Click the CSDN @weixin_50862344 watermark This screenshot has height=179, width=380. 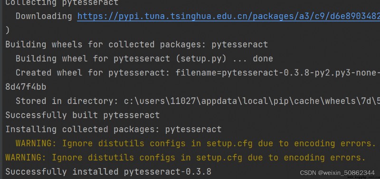(x=337, y=172)
